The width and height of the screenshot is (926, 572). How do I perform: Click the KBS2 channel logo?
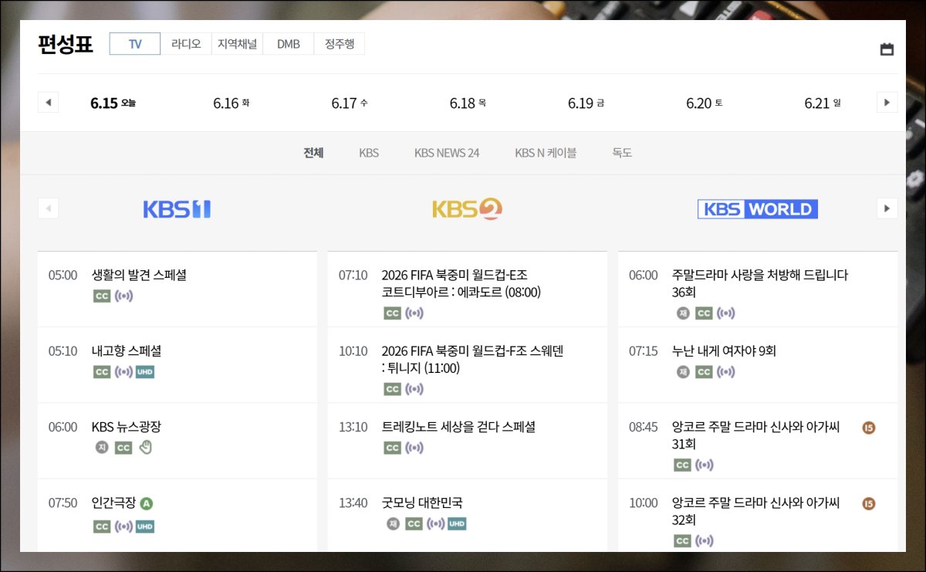tap(467, 209)
